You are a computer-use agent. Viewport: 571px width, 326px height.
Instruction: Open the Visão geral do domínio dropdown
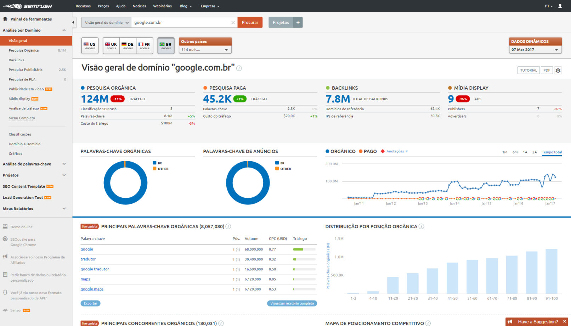pos(106,22)
